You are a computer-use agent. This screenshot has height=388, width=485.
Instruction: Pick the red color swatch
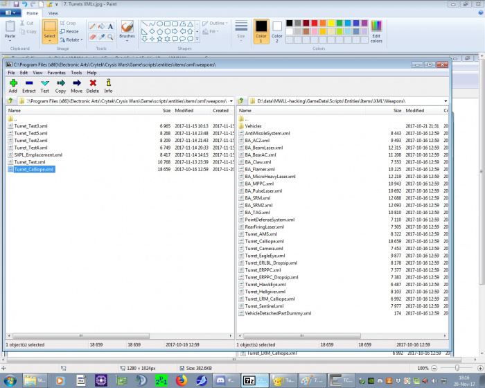(315, 23)
